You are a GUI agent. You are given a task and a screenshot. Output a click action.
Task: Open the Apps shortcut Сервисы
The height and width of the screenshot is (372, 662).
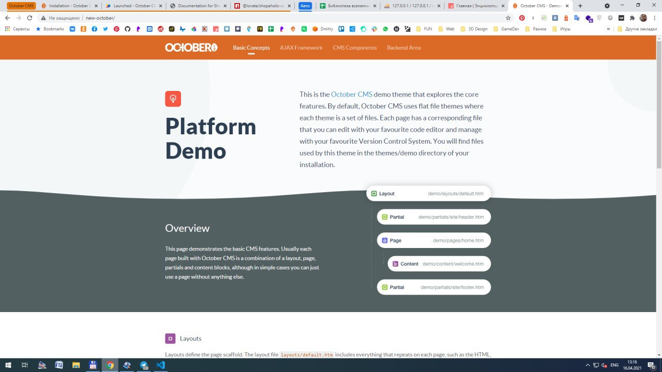coord(18,29)
